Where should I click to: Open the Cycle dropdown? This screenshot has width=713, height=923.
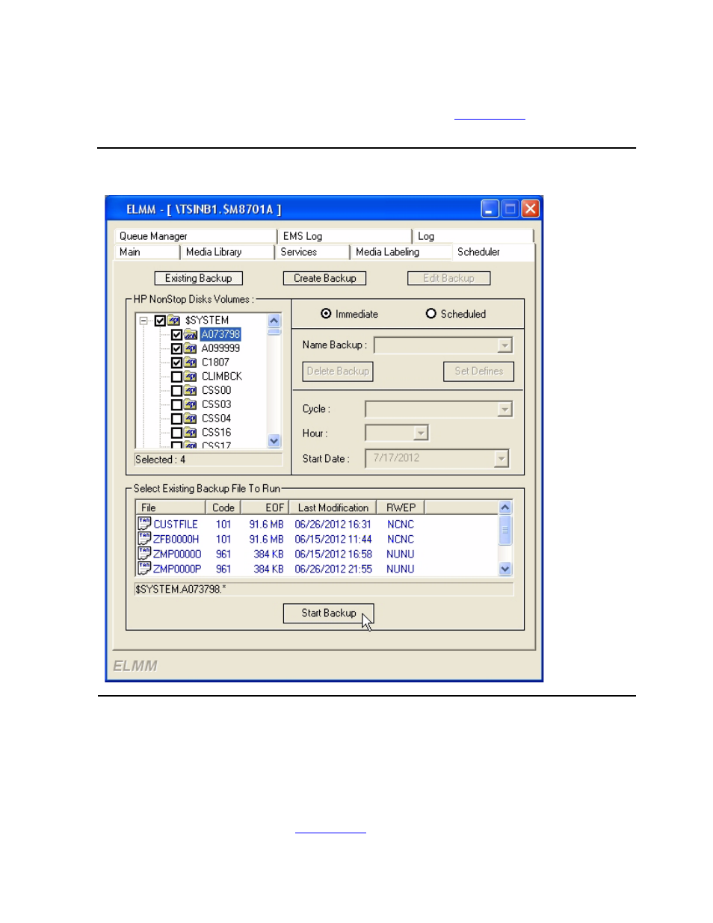(x=505, y=409)
